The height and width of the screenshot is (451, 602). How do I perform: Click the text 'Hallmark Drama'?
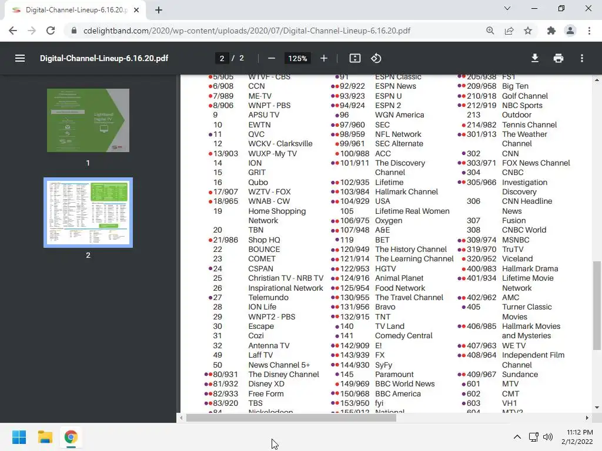530,268
